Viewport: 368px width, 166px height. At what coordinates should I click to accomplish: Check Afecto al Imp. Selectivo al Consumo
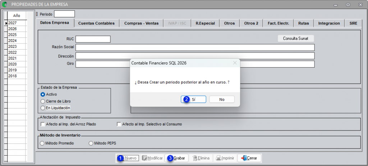119,124
